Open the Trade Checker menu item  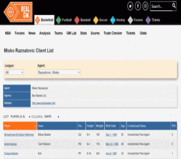[113, 33]
